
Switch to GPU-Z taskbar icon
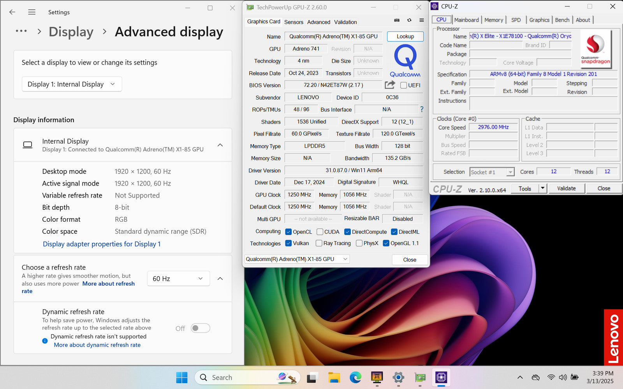(420, 377)
